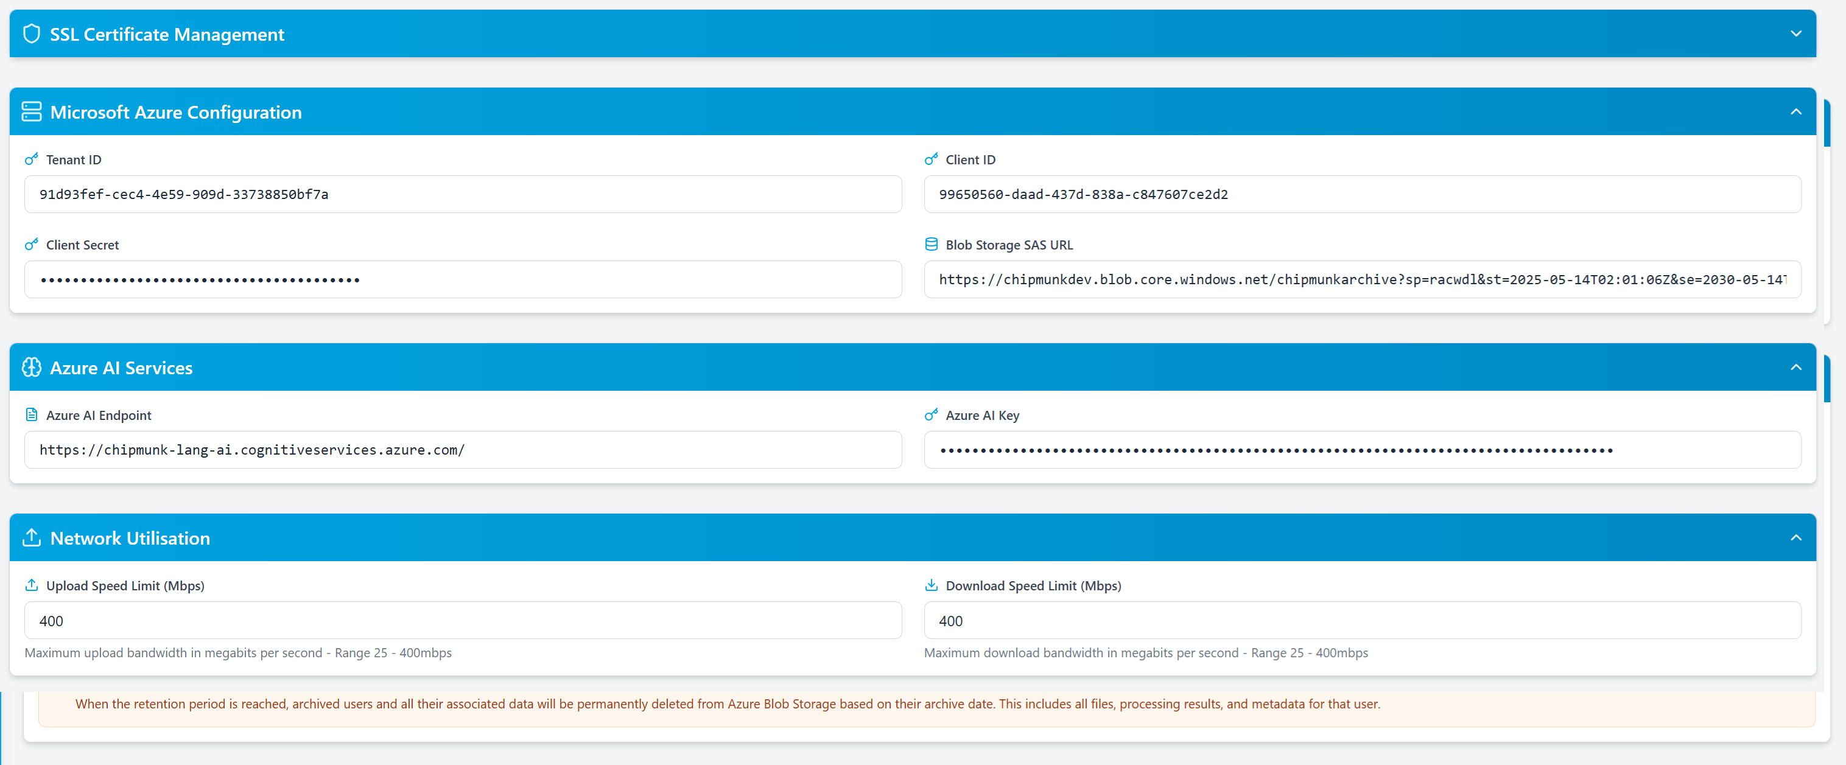Click the Azure AI Endpoint URL field

point(462,450)
